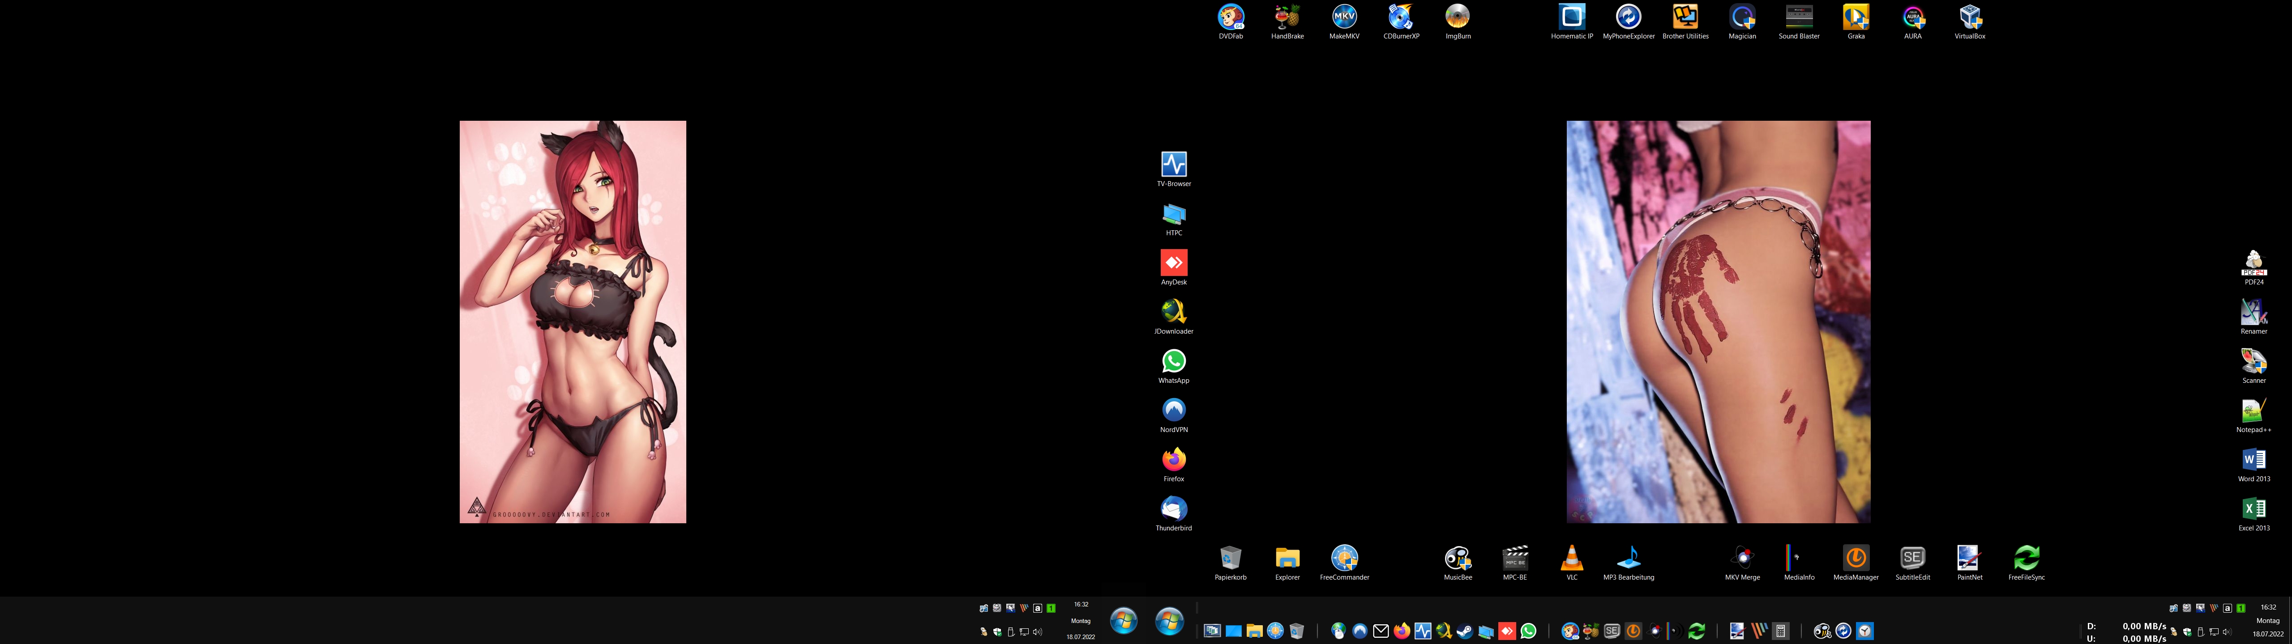Open MyPhoneExplorer desktop shortcut
Viewport: 2292px width, 644px height.
(x=1629, y=21)
